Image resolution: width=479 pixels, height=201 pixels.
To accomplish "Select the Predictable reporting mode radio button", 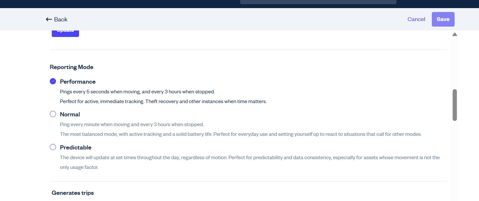I will [x=53, y=147].
